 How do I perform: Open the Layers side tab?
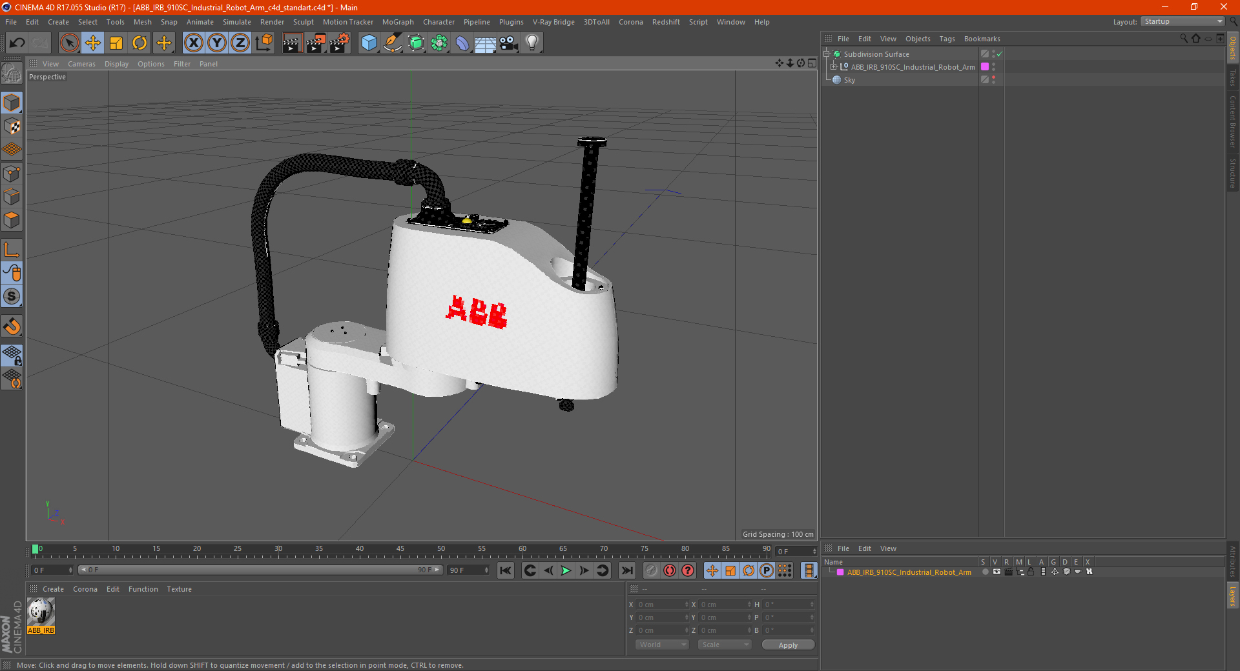(x=1233, y=596)
